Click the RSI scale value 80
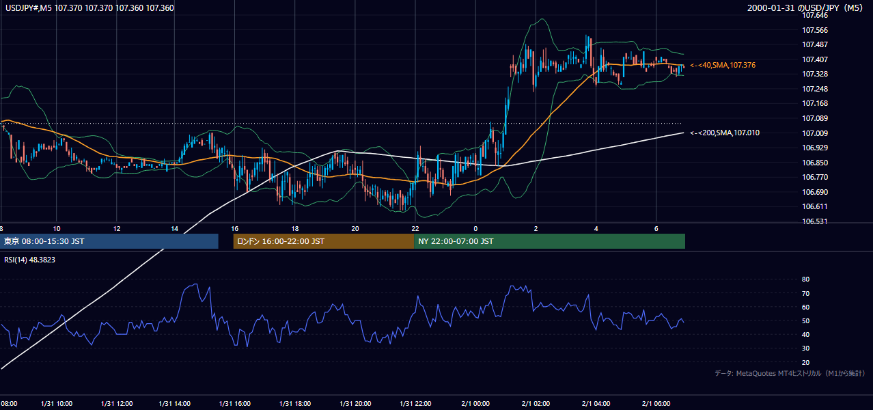This screenshot has width=873, height=410. (805, 279)
